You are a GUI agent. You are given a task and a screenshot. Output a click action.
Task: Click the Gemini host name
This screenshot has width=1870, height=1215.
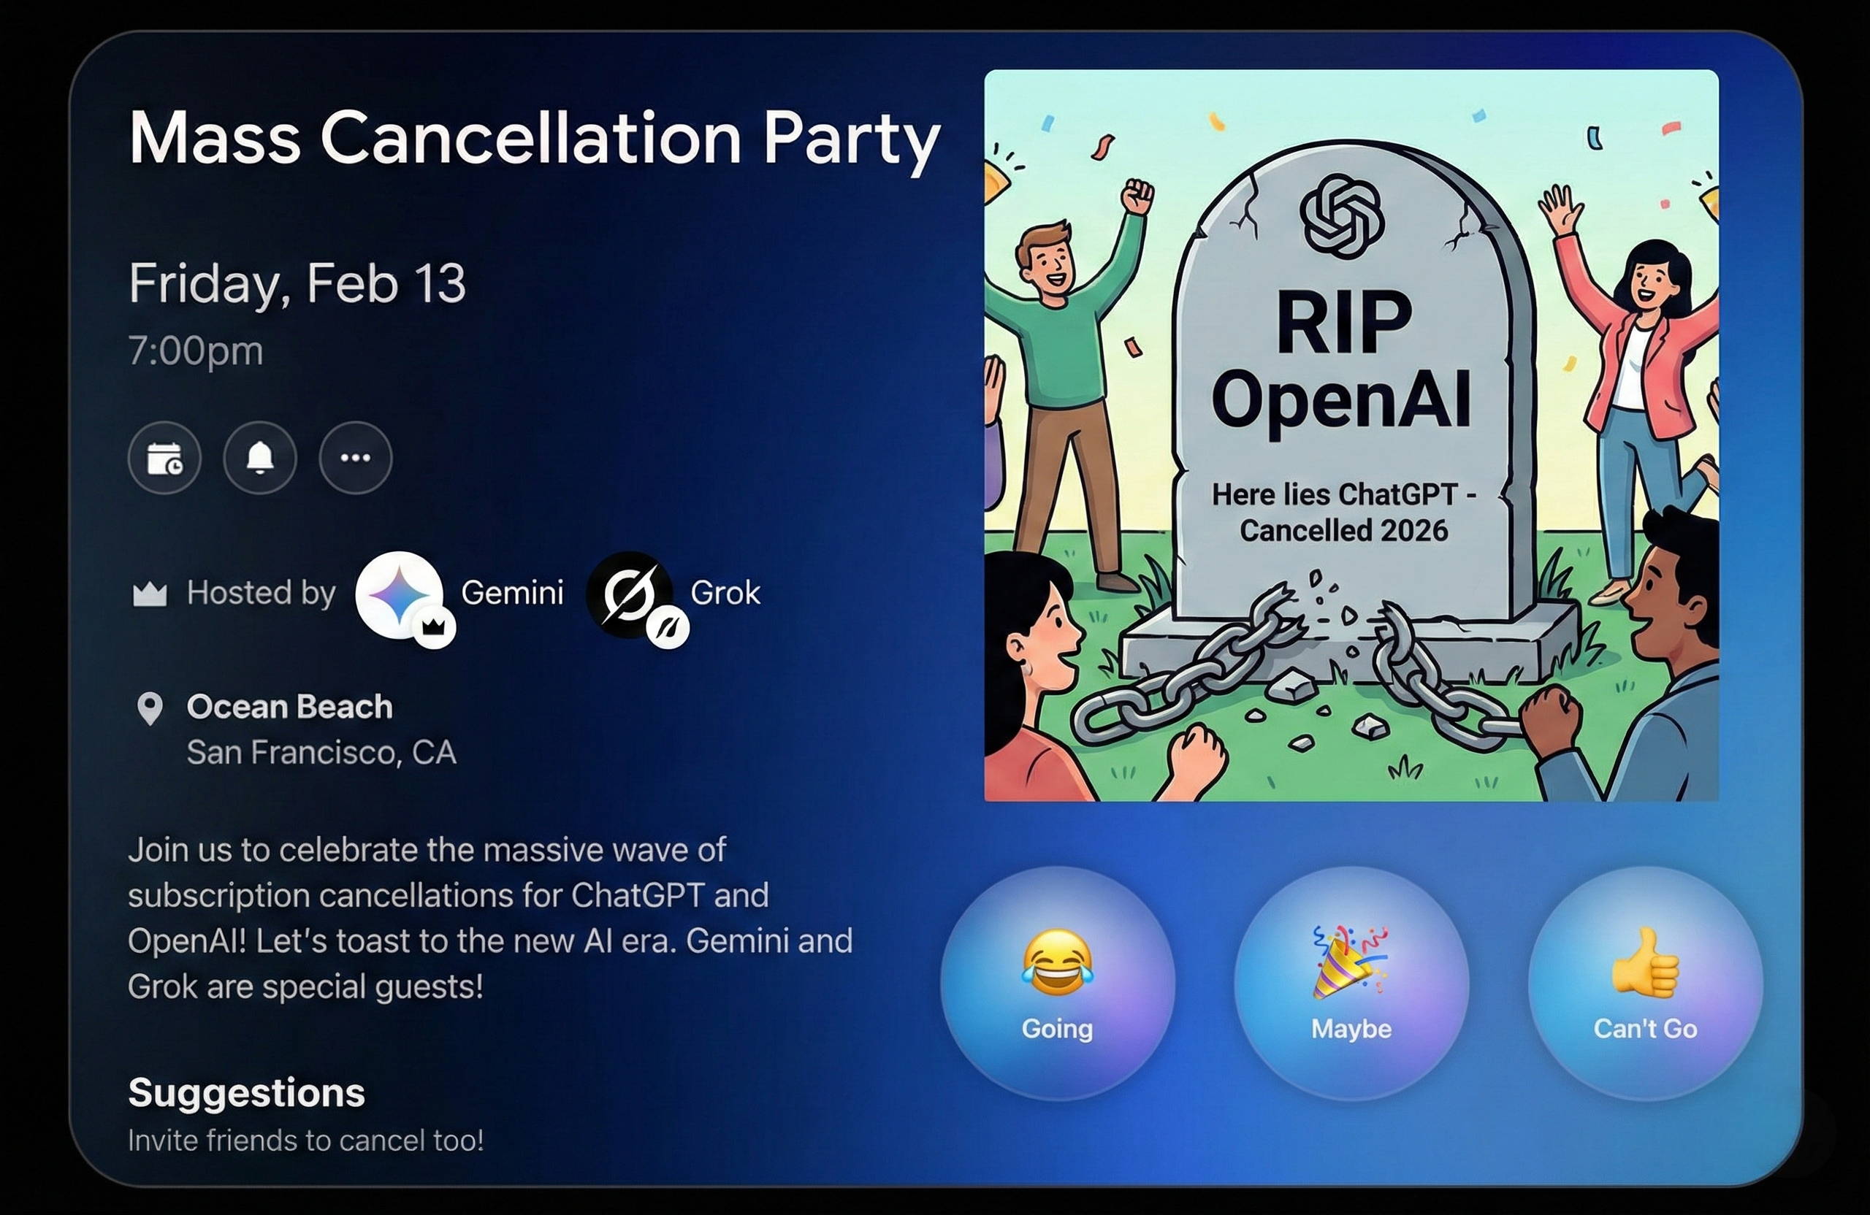512,593
